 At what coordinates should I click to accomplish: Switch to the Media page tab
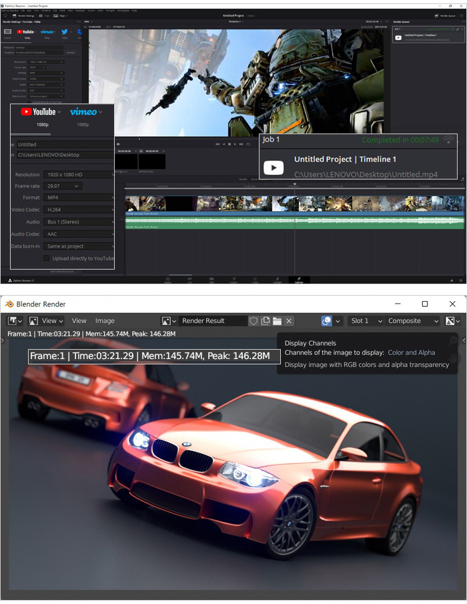click(168, 280)
